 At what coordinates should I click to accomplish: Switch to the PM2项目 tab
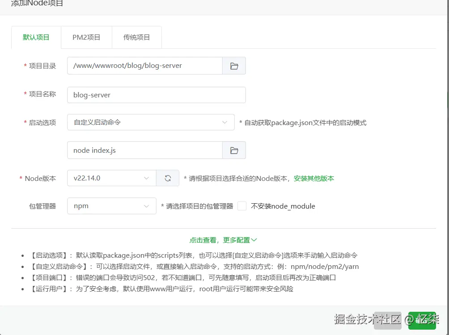(x=86, y=37)
